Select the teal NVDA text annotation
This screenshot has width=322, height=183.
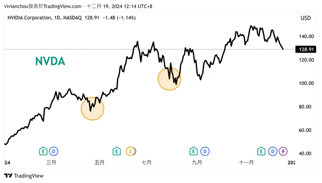pyautogui.click(x=50, y=62)
